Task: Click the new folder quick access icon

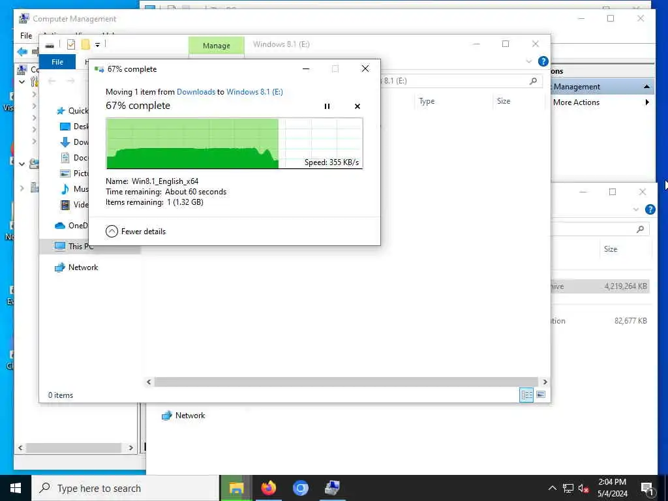Action: tap(85, 44)
